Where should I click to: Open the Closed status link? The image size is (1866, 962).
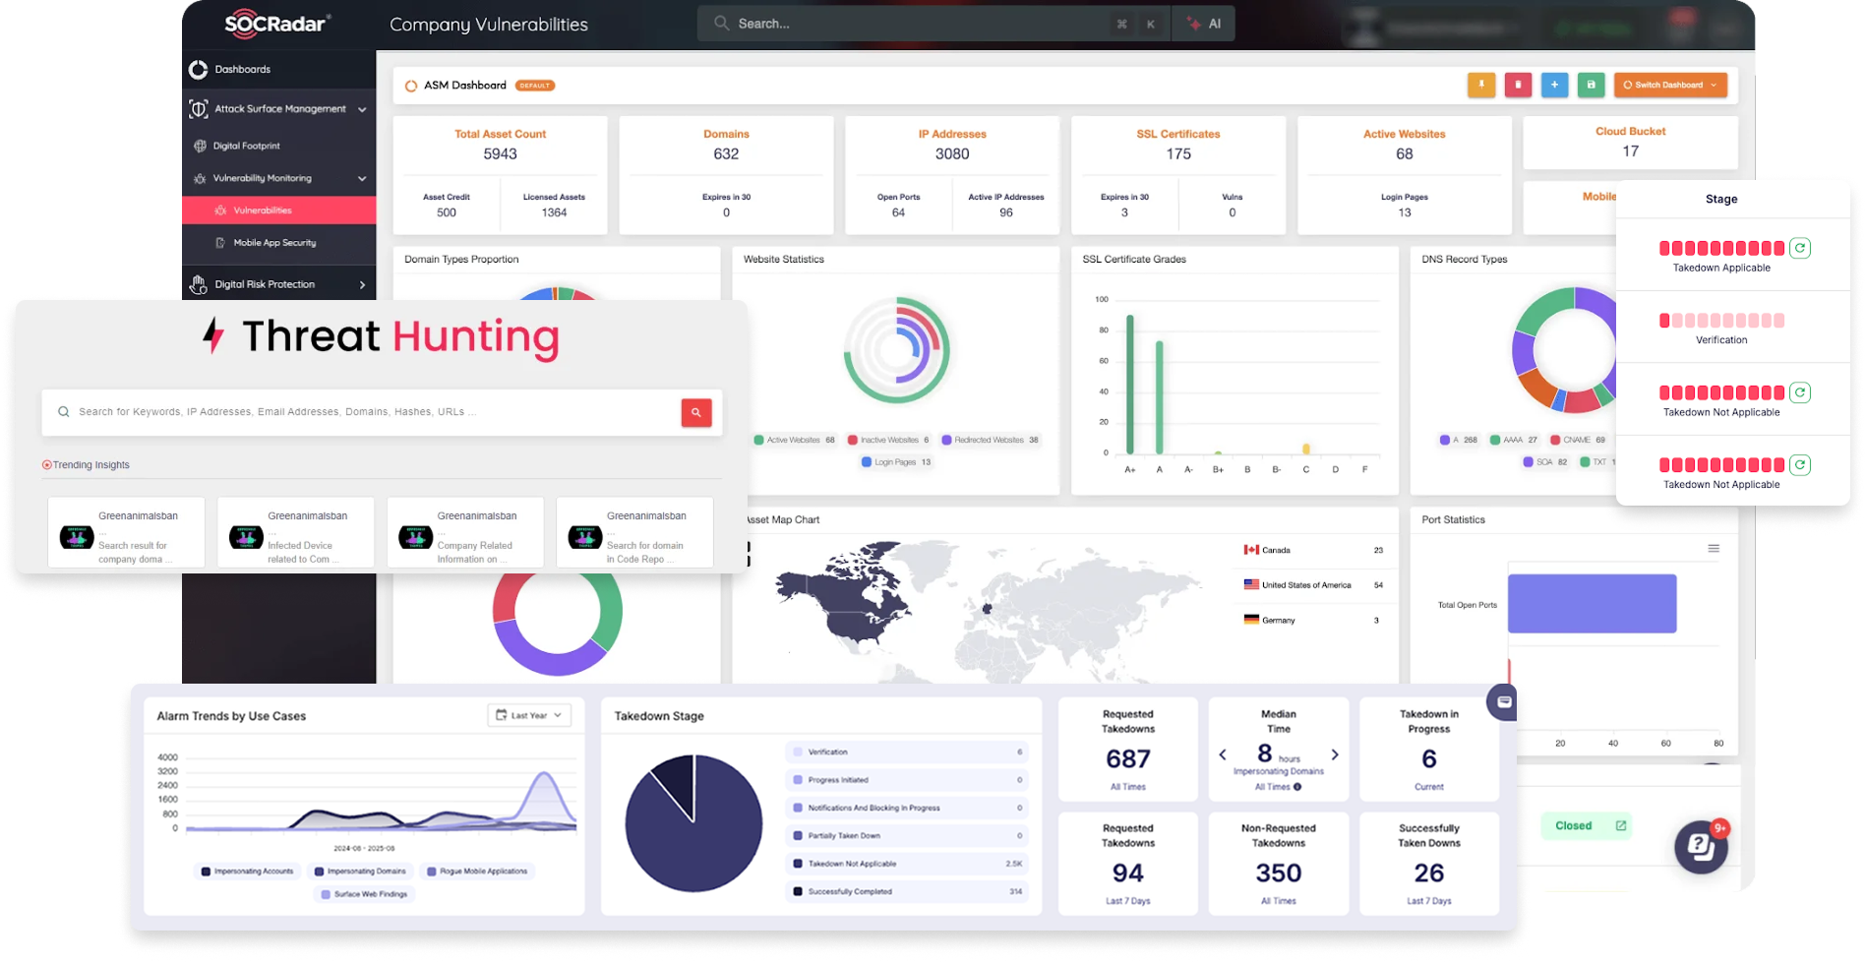click(1587, 826)
